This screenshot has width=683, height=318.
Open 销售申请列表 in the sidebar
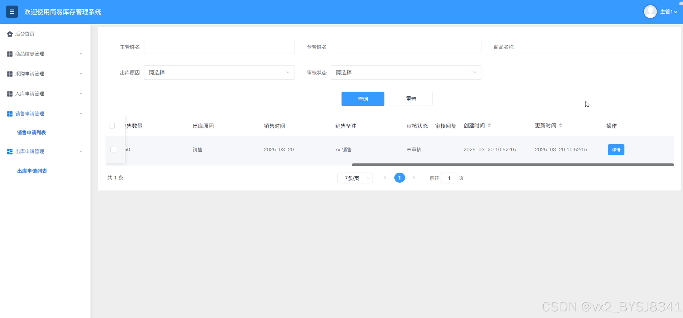click(x=32, y=132)
